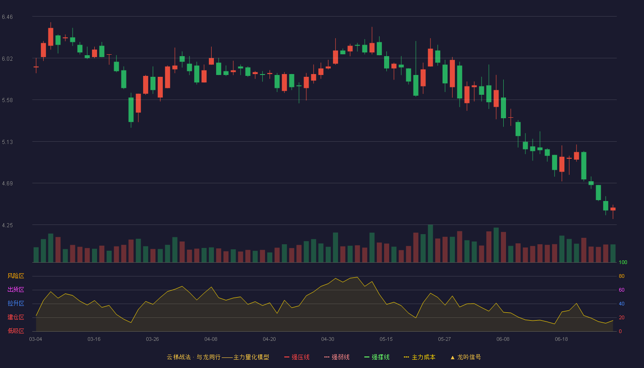Click the 40 indicator scale value

(x=621, y=304)
